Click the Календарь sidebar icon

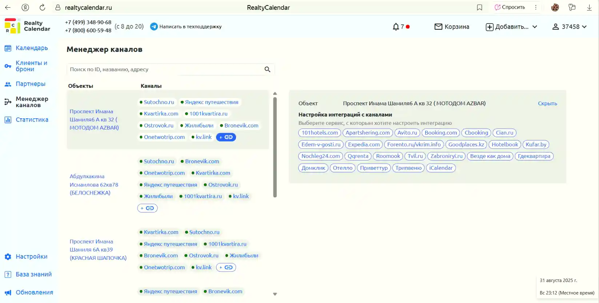(8, 48)
